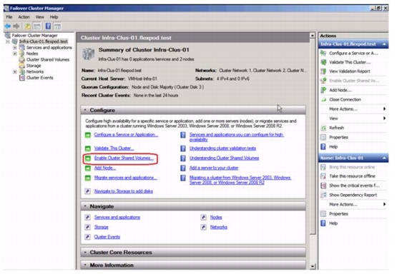Click the lower Help icon under Name: Infra-Clus-01

point(323,223)
